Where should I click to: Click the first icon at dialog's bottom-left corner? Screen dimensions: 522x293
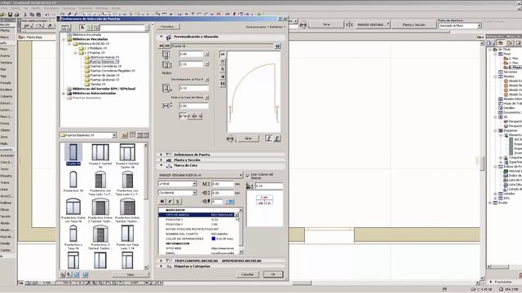(x=63, y=274)
